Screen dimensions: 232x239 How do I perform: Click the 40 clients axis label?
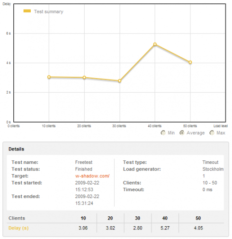[155, 126]
